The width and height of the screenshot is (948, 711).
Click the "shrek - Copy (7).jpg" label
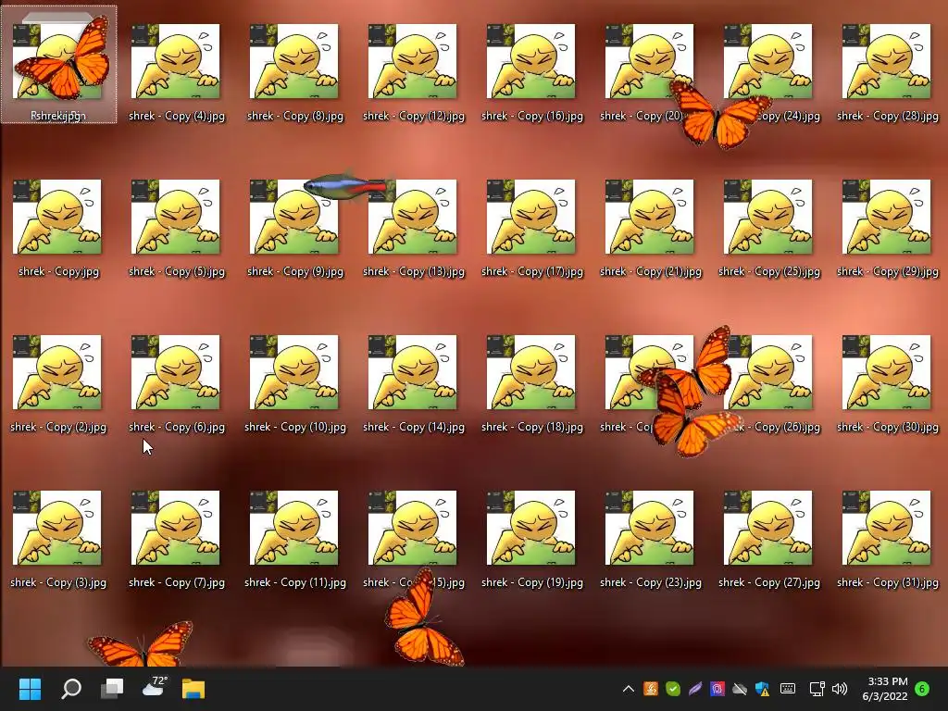pos(177,582)
